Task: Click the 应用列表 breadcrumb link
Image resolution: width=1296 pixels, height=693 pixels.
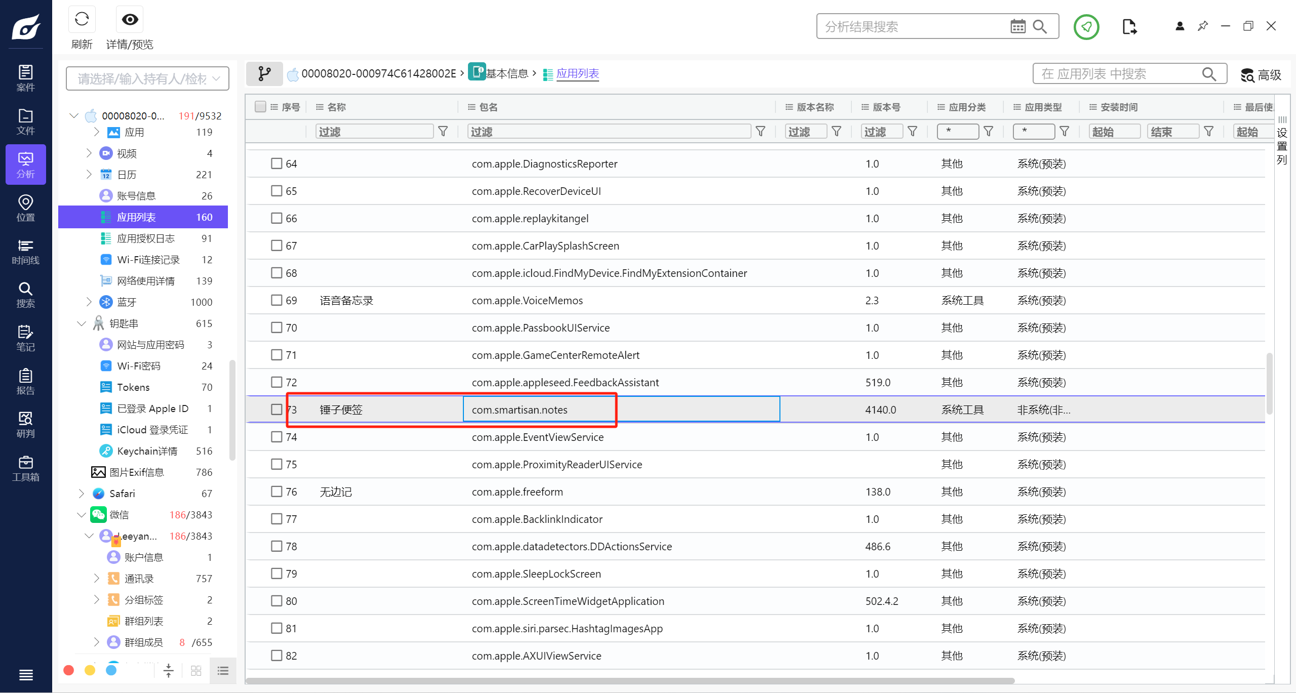Action: 577,74
